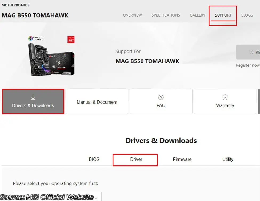
Task: Click the red PCIe badge on product image
Action: pyautogui.click(x=71, y=40)
